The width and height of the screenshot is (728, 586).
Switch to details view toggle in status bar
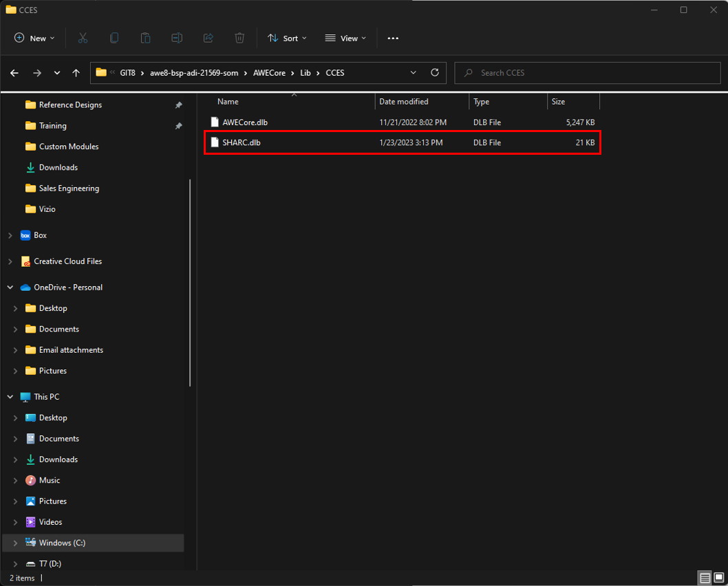tap(705, 578)
